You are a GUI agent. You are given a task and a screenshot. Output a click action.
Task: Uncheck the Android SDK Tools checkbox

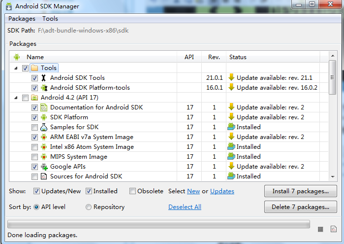coord(34,78)
